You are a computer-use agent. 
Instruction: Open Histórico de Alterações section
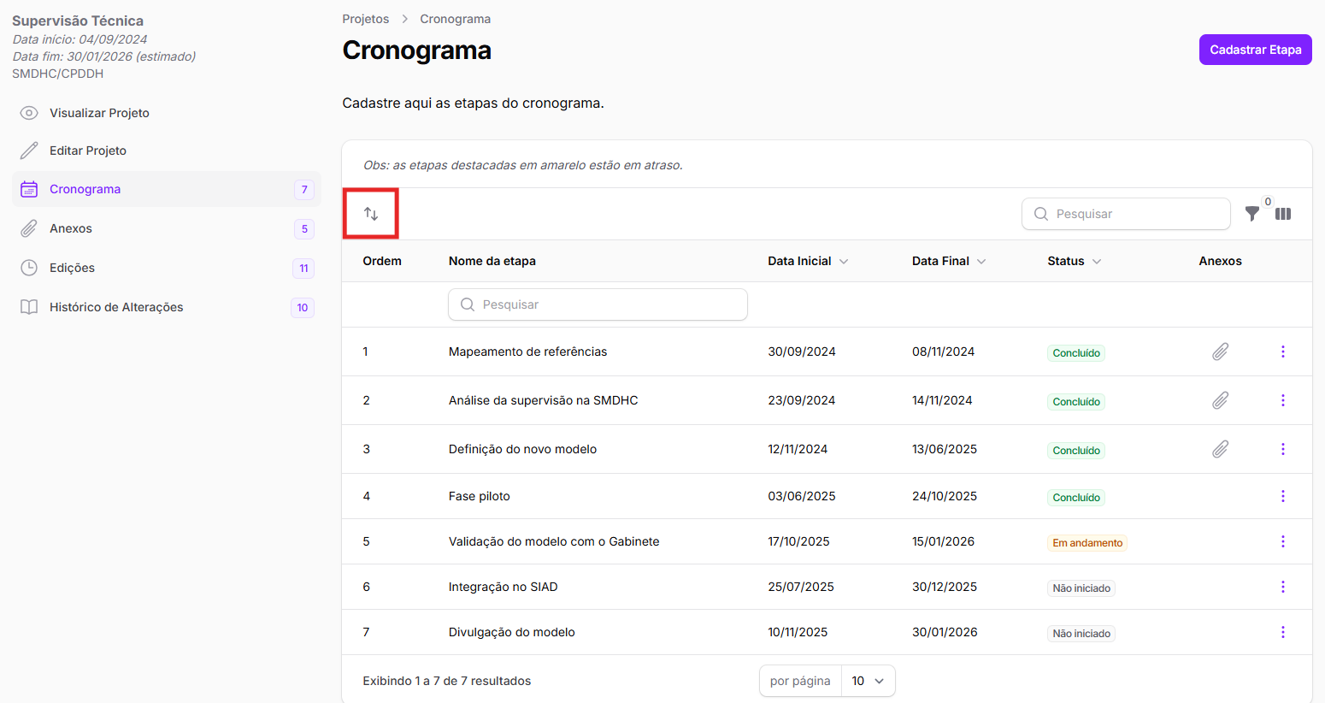[x=116, y=307]
